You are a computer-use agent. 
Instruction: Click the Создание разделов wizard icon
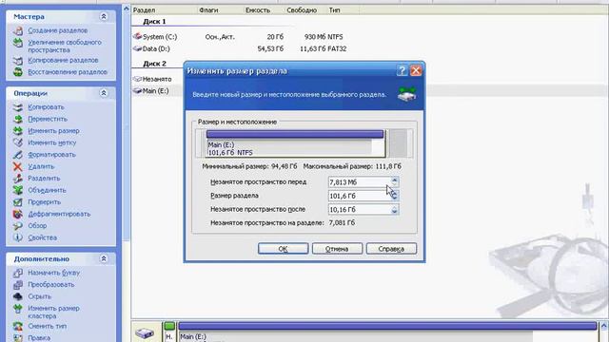[x=18, y=30]
